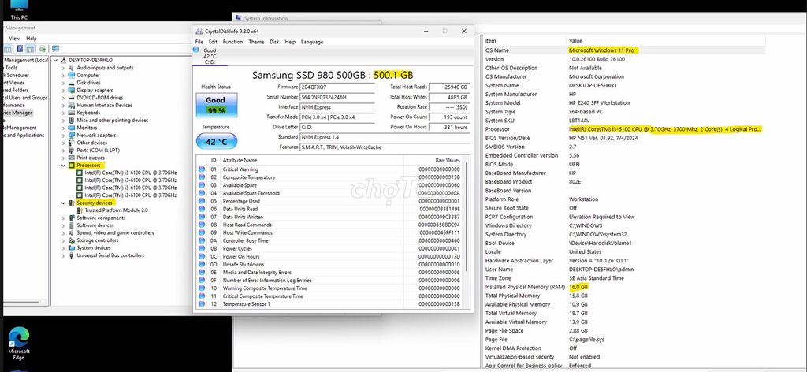Image resolution: width=807 pixels, height=372 pixels.
Task: Click the Good 99 % health status button
Action: tap(216, 105)
